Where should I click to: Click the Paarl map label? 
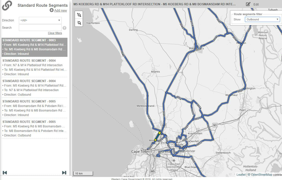[242, 110]
